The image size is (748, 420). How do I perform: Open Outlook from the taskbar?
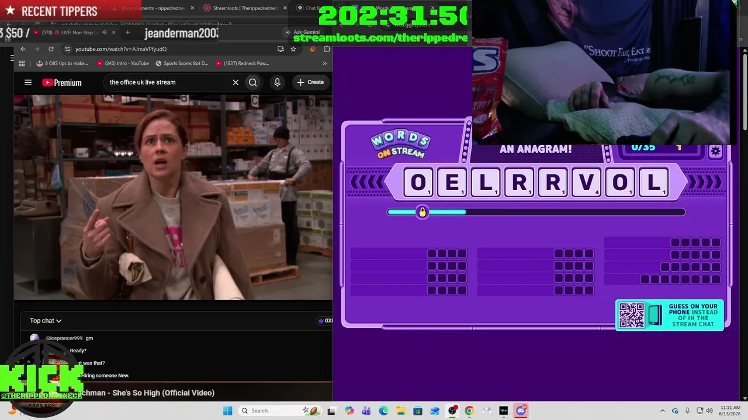[x=435, y=411]
